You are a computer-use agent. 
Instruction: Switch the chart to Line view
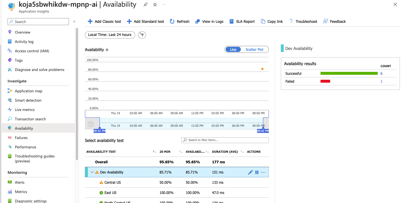233,50
